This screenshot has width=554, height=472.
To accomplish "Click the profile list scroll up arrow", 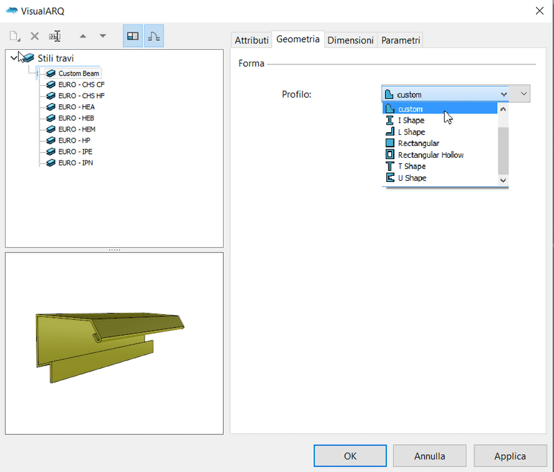I will tap(503, 109).
